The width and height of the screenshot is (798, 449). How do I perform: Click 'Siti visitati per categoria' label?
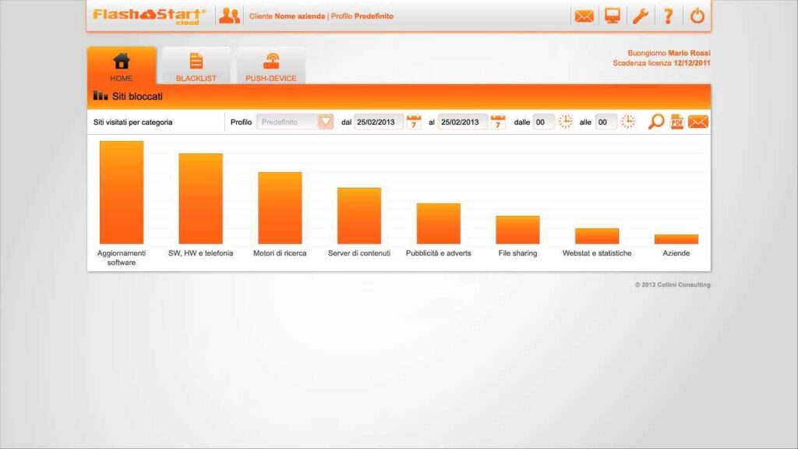132,122
